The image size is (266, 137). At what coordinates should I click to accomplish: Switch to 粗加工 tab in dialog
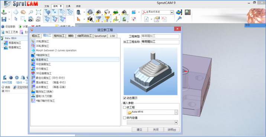36,36
